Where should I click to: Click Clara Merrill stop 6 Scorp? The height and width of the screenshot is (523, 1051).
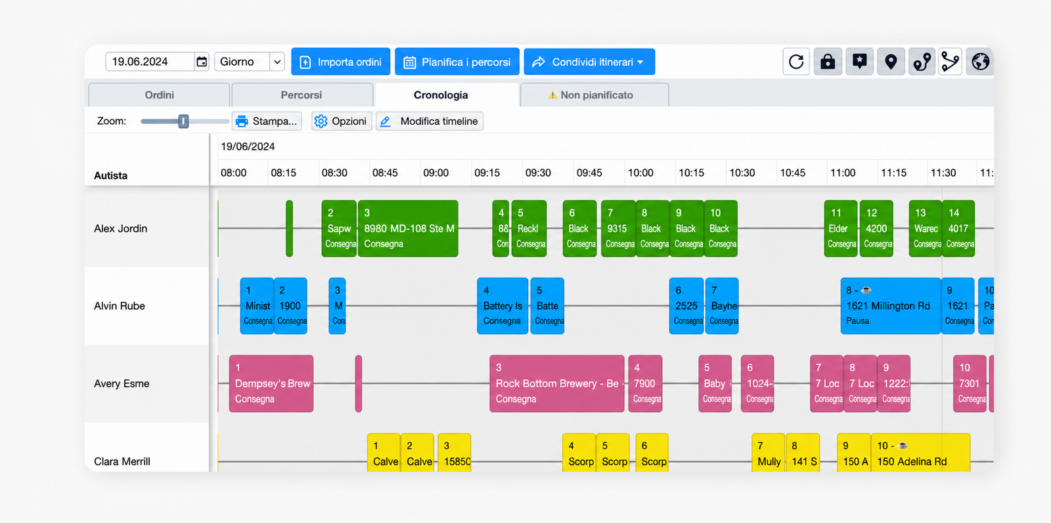click(x=652, y=453)
